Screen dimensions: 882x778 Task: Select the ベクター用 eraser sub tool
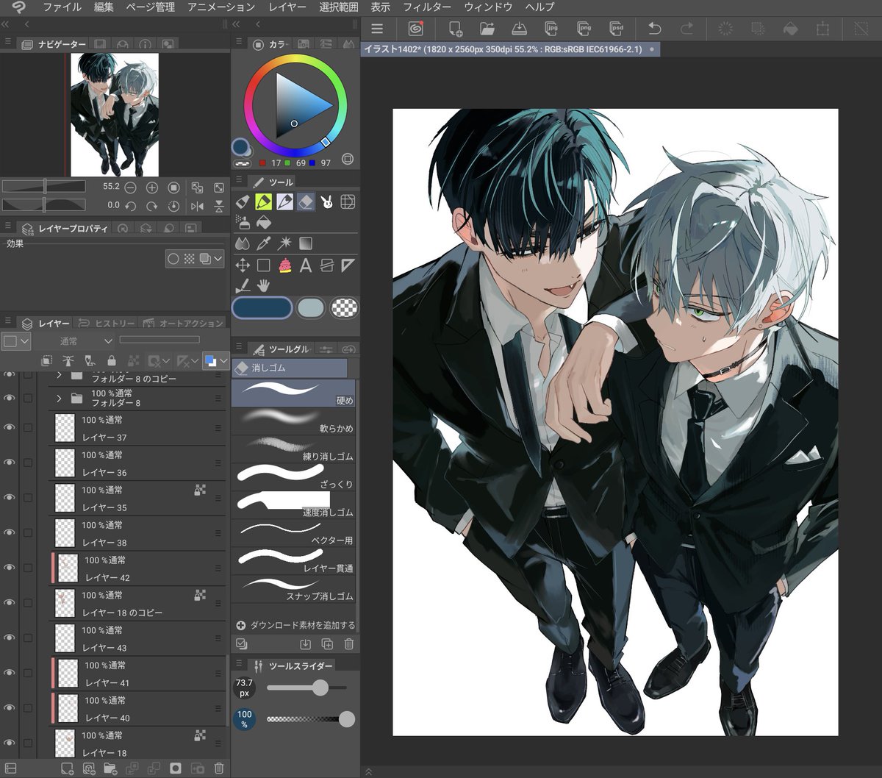[293, 532]
